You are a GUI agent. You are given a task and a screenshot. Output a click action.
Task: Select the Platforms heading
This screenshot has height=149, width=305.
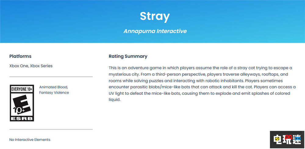(x=20, y=56)
